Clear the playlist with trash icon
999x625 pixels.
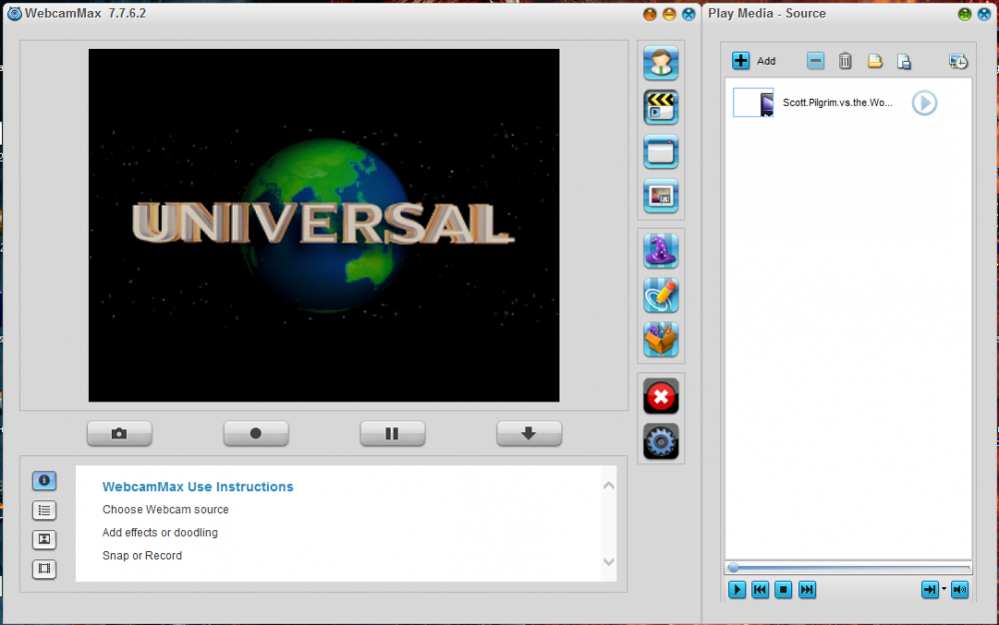coord(845,61)
